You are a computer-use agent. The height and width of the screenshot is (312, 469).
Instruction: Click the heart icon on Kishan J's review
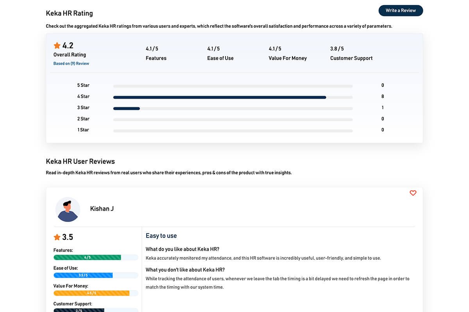click(x=413, y=193)
